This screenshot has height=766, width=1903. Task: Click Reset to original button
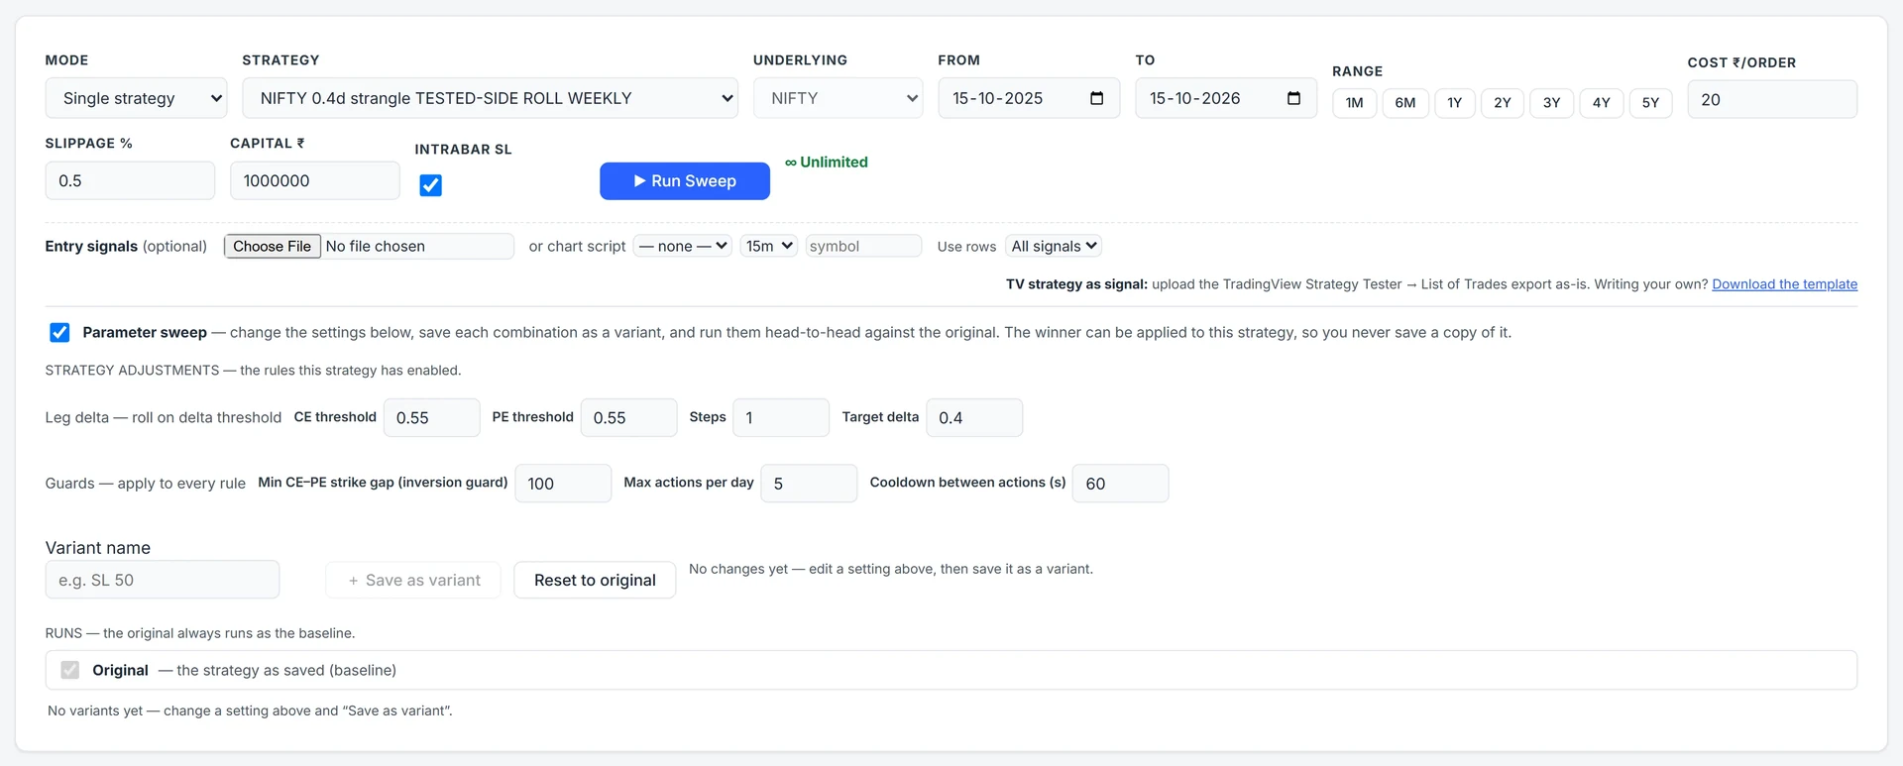(595, 580)
